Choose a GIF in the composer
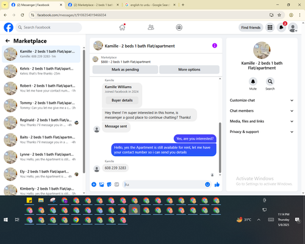This screenshot has width=305, height=244. coord(117,184)
